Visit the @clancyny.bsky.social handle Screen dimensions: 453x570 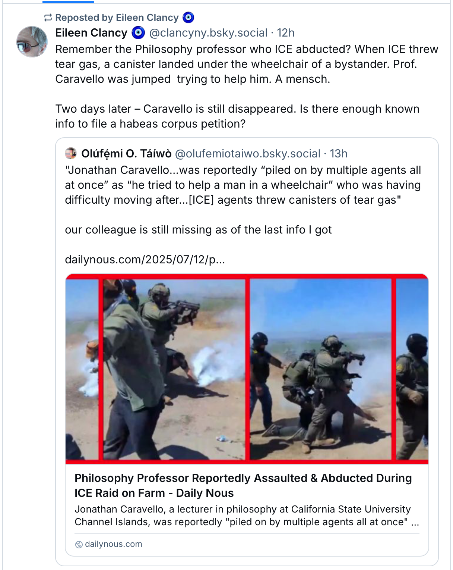[208, 33]
